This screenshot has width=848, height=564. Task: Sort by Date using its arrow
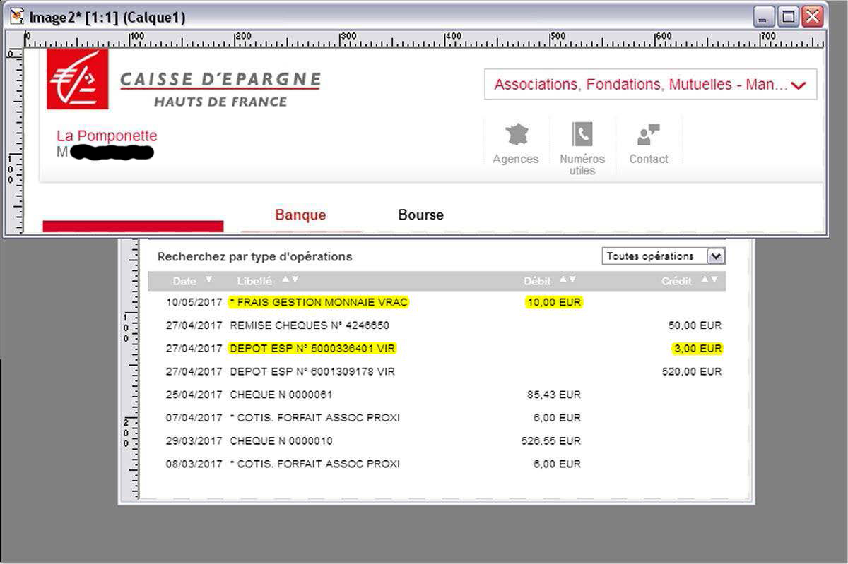click(208, 280)
